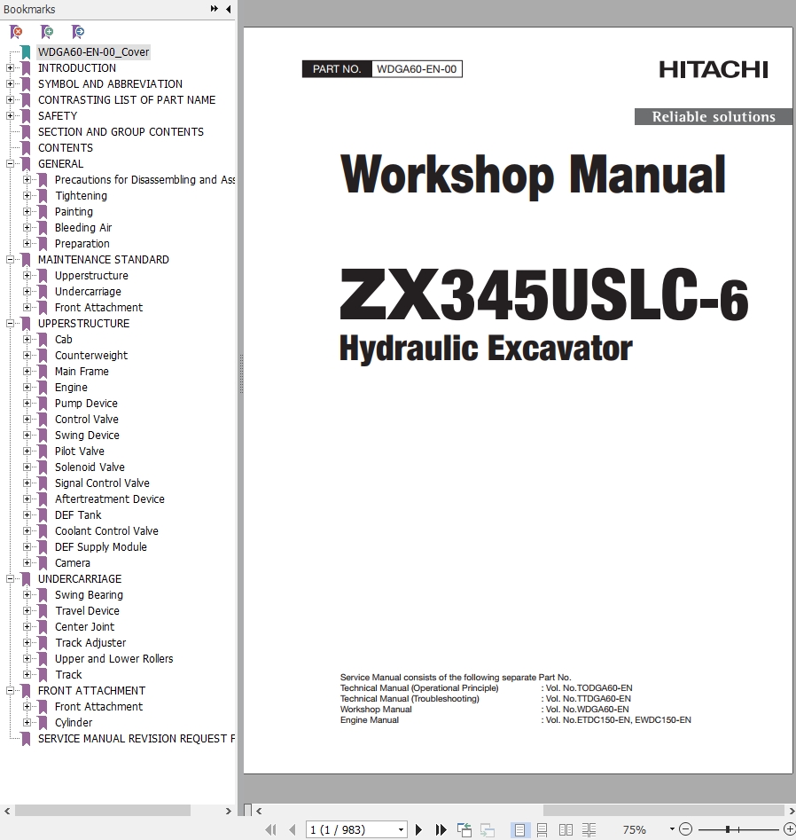Select the Counterweight bookmark
Image resolution: width=796 pixels, height=840 pixels.
click(x=91, y=356)
